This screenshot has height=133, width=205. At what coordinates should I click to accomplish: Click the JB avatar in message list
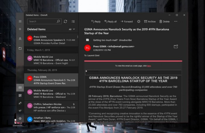point(30,119)
